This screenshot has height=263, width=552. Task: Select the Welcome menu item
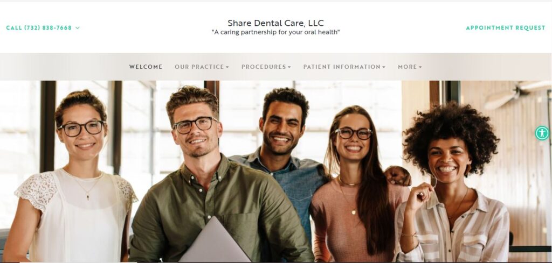point(146,67)
